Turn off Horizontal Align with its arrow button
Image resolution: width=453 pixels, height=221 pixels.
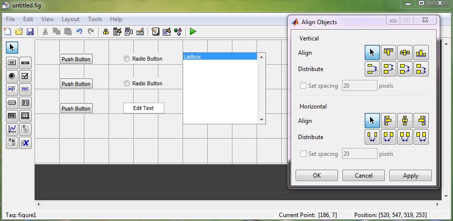point(372,120)
